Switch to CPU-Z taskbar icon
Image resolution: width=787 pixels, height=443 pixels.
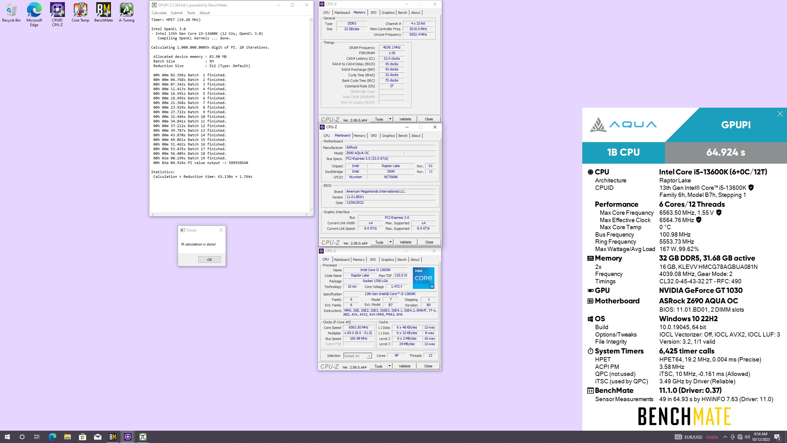pyautogui.click(x=128, y=437)
